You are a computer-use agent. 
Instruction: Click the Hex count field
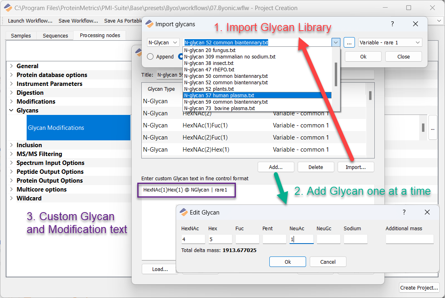click(x=220, y=239)
